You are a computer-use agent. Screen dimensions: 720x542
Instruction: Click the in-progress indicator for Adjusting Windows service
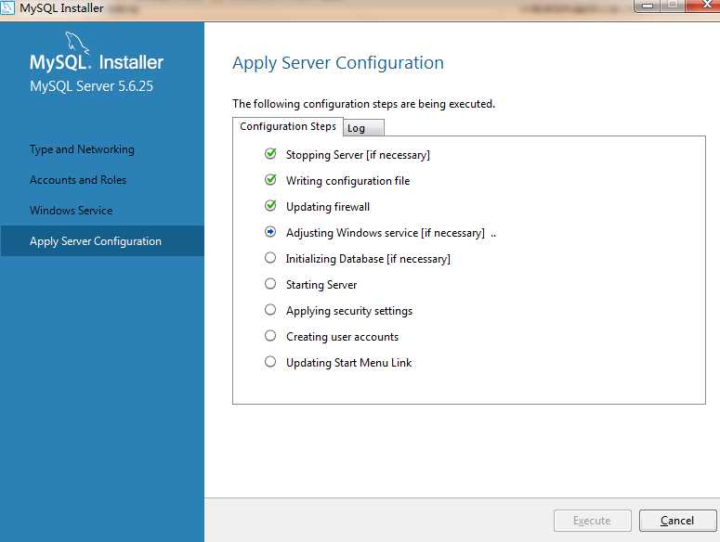coord(270,232)
